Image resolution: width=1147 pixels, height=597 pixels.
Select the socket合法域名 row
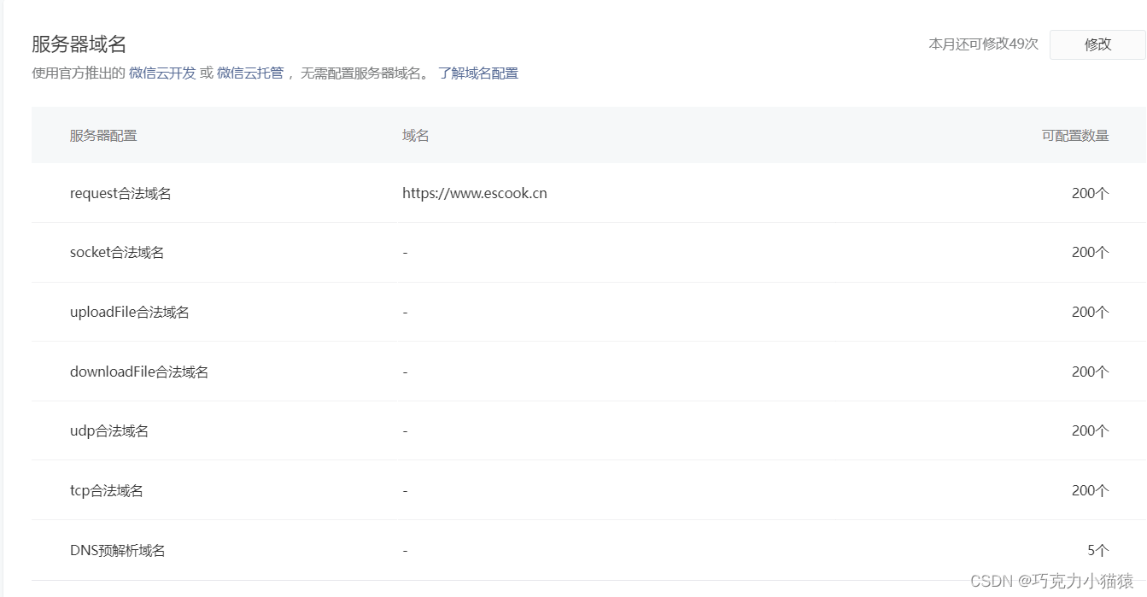click(x=117, y=252)
